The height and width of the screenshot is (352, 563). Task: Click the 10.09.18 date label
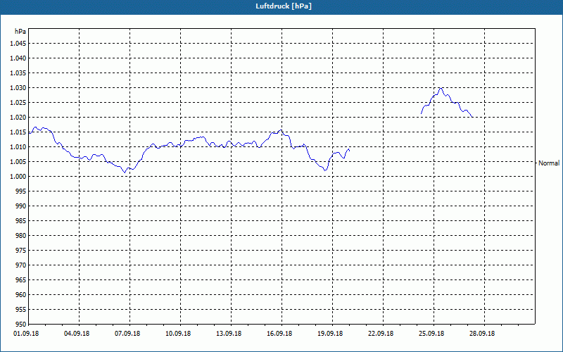tap(178, 333)
